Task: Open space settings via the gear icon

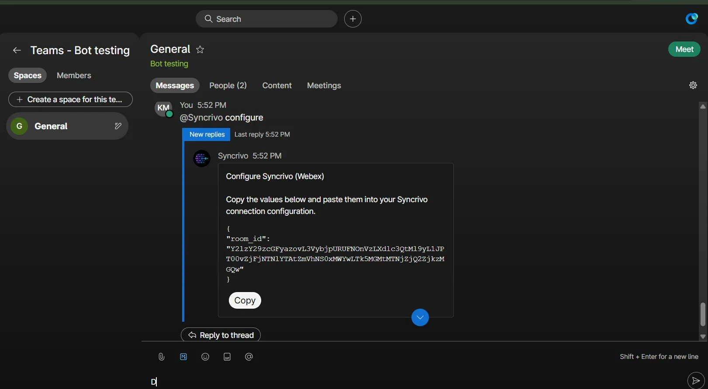Action: pyautogui.click(x=693, y=85)
